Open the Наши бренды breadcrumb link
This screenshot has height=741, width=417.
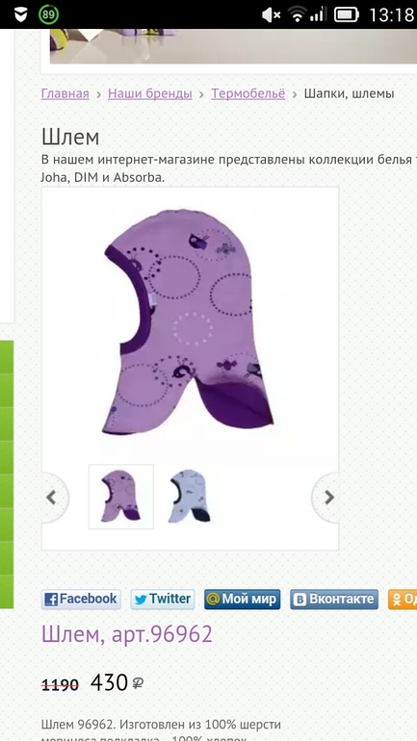tap(150, 93)
